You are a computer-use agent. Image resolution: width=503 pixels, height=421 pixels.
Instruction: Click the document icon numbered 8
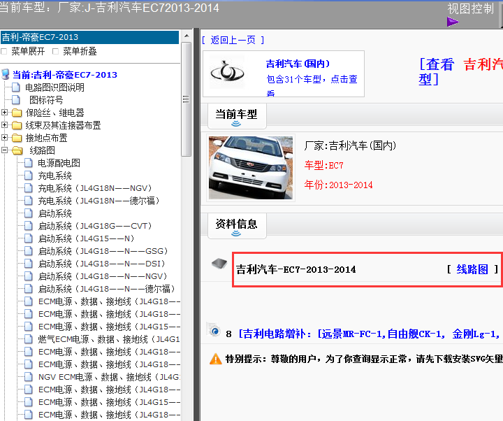213,330
